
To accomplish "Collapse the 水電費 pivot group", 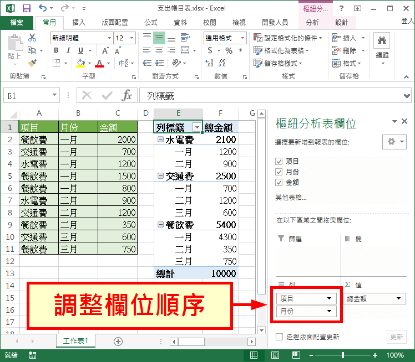I will click(160, 139).
